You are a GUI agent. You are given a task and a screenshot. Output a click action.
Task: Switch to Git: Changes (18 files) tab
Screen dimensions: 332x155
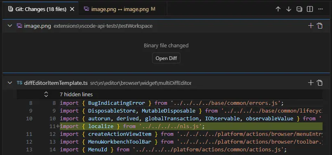pyautogui.click(x=41, y=9)
